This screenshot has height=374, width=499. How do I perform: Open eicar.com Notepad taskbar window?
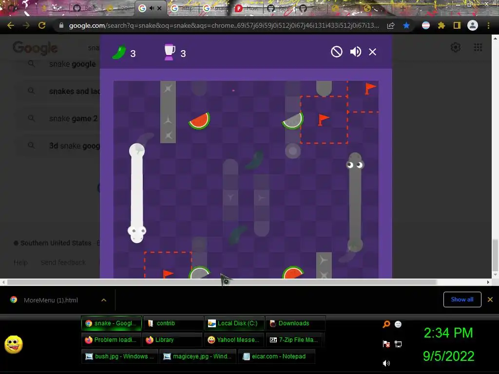pyautogui.click(x=276, y=356)
